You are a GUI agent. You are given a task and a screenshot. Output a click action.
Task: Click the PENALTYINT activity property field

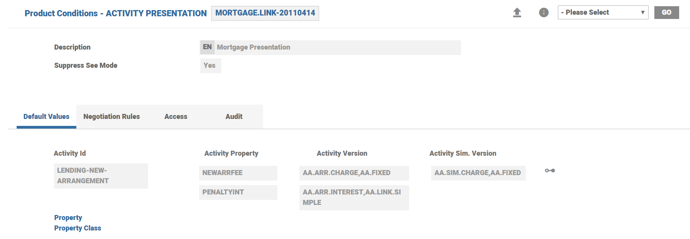[x=238, y=192]
